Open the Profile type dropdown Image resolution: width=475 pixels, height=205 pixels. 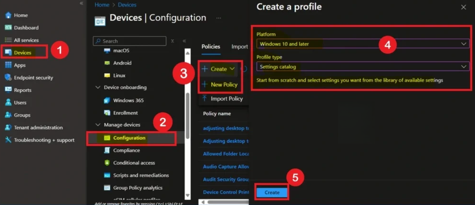[x=362, y=67]
